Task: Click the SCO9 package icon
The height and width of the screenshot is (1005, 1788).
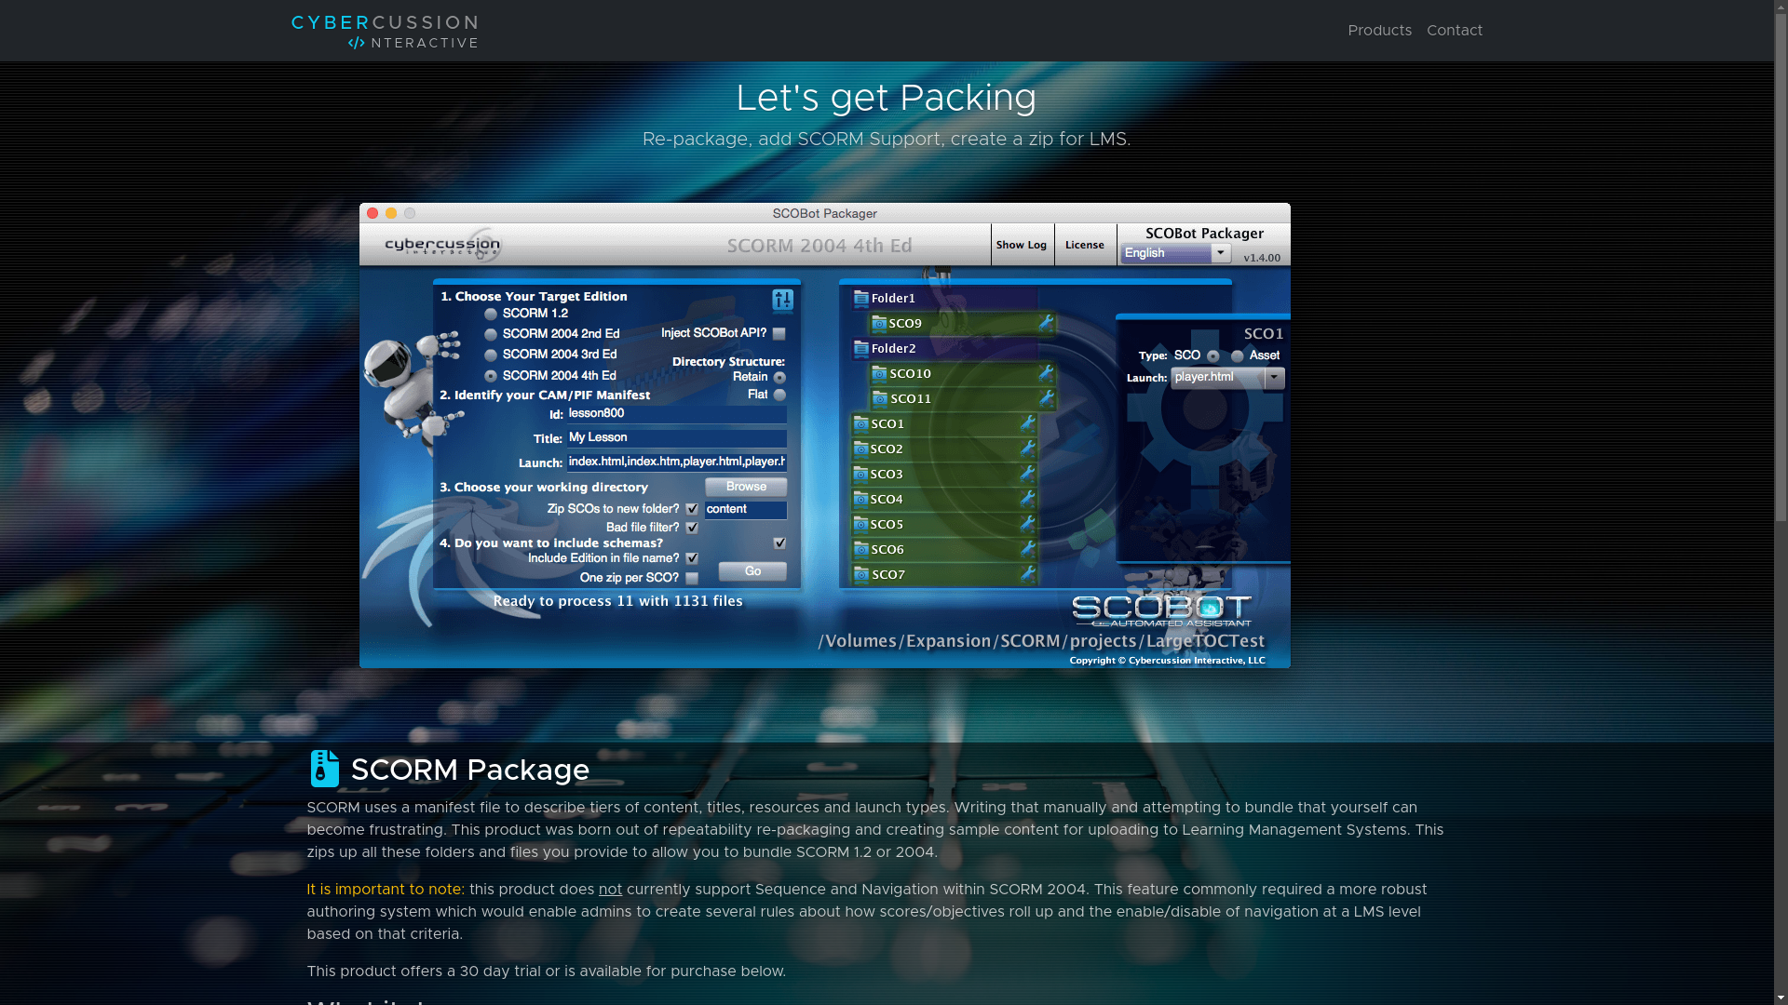Action: tap(879, 324)
